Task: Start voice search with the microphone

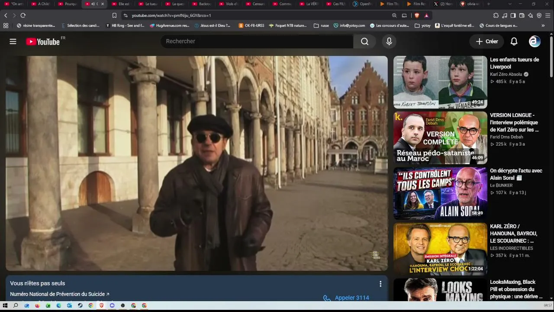Action: pos(389,42)
